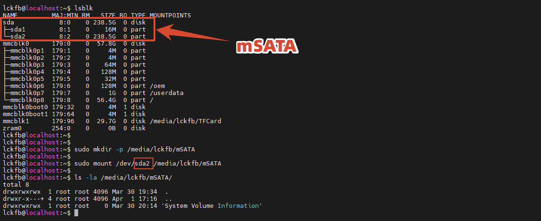Click the sda2 partition in lsblk output
The image size is (541, 221).
click(17, 36)
